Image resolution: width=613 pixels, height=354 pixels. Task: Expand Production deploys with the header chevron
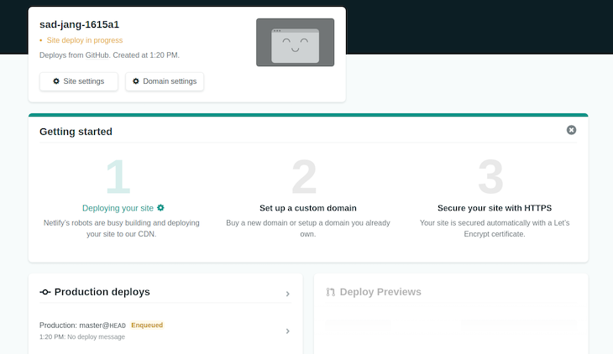coord(287,294)
